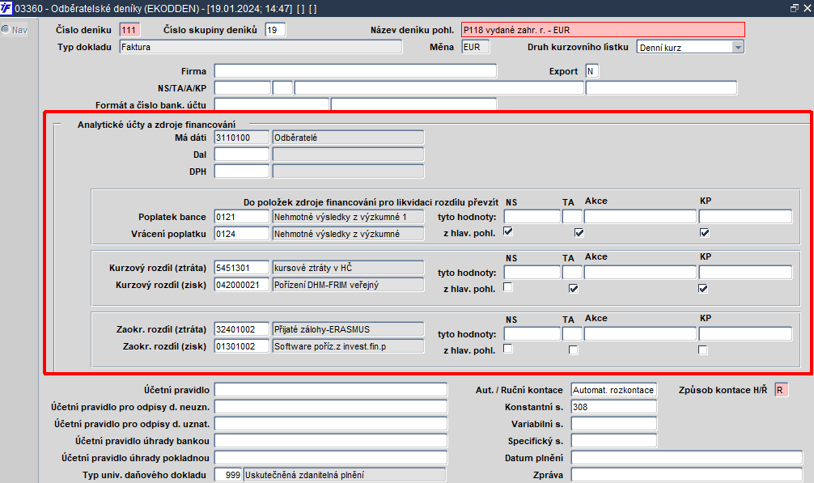Click the 'Přijaté zálohy-ERASMUS' description

(x=349, y=329)
